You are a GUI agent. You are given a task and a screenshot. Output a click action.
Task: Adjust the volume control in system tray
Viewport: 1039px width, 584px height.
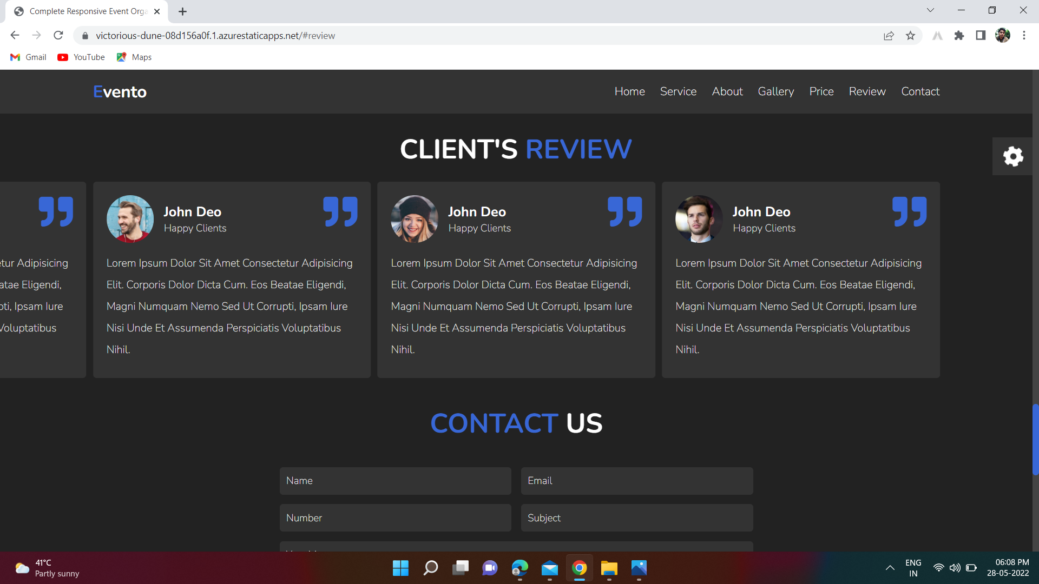955,568
